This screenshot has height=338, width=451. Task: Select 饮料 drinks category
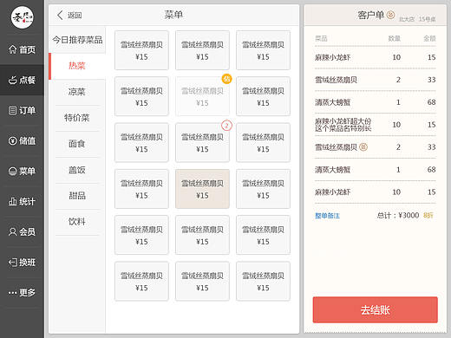(x=77, y=222)
